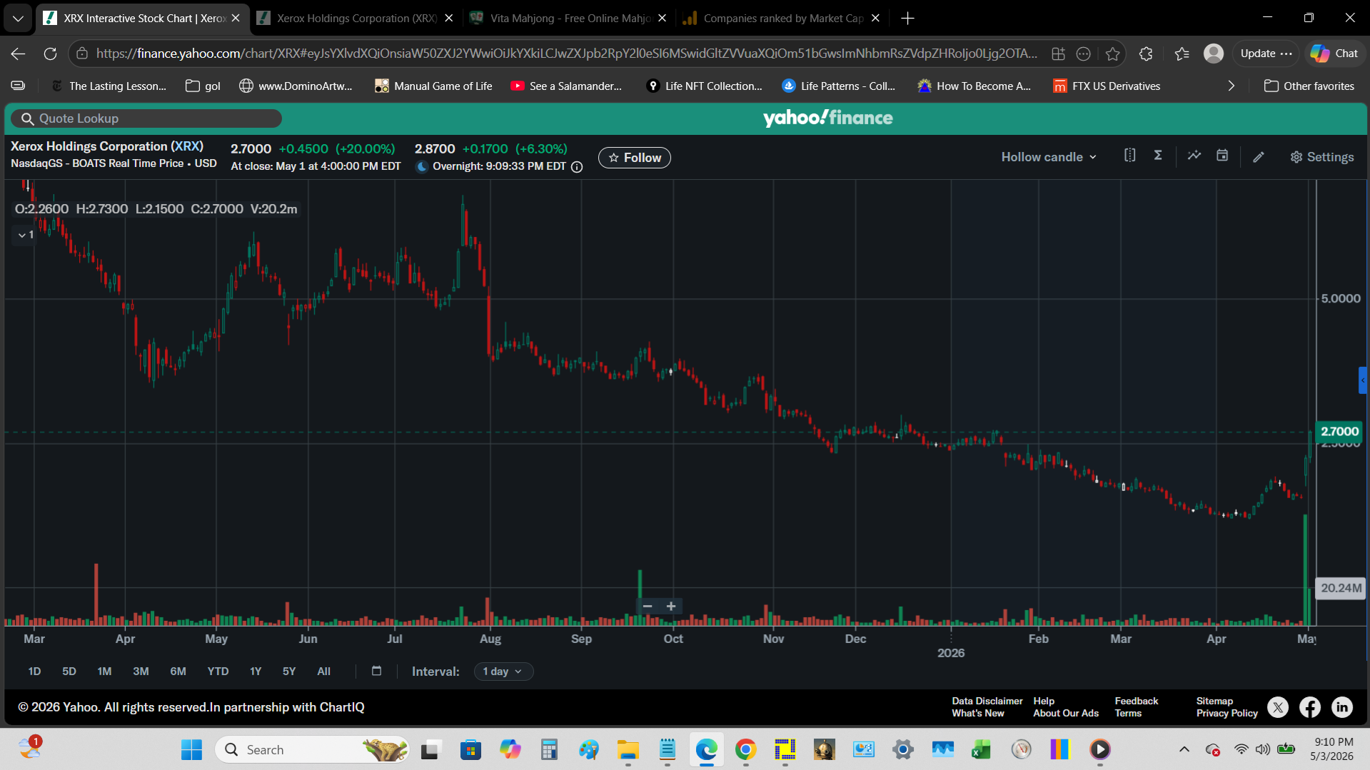
Task: Open the custom date range calendar icon
Action: tap(376, 671)
